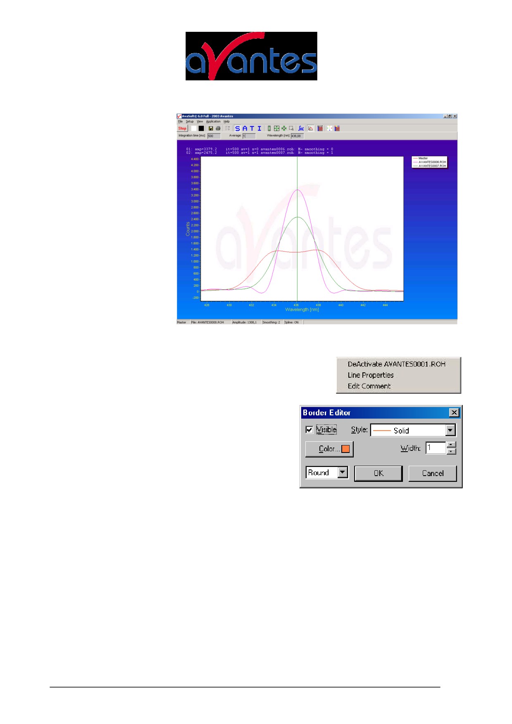
Task: Open the Application menu
Action: 213,121
